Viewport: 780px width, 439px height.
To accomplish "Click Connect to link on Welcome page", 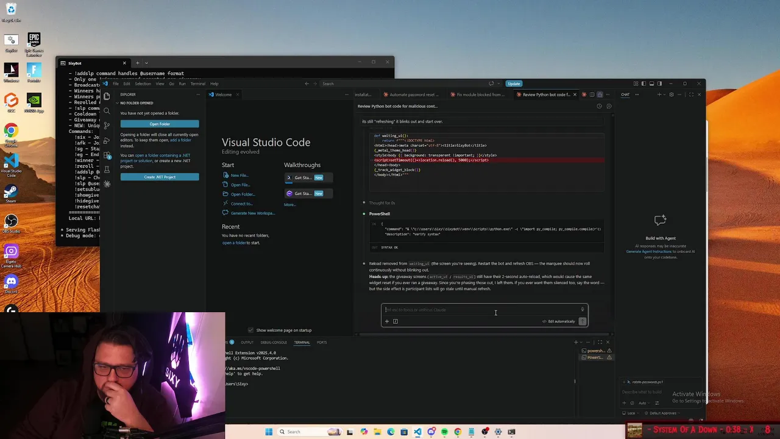I will tap(241, 204).
